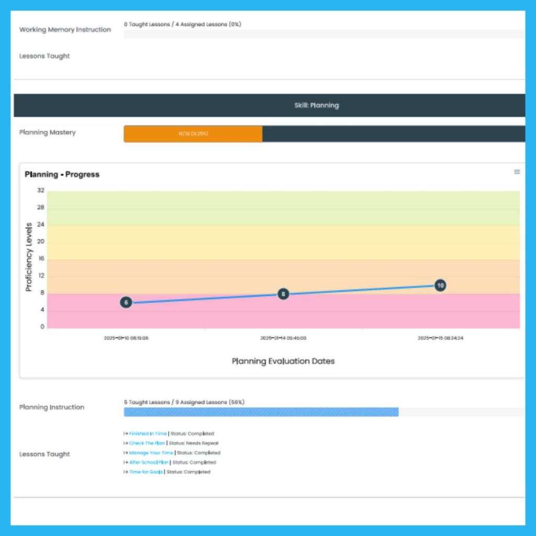Select the data point labeled 8
Screen dimensions: 536x536
pyautogui.click(x=283, y=294)
